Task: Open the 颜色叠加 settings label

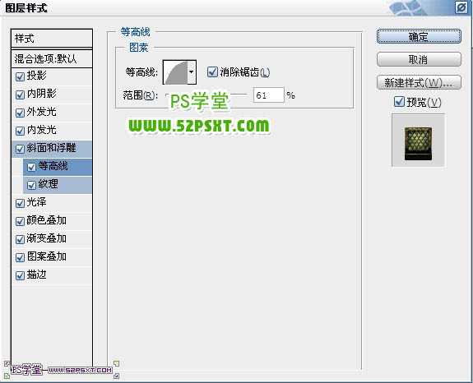Action: pos(47,220)
